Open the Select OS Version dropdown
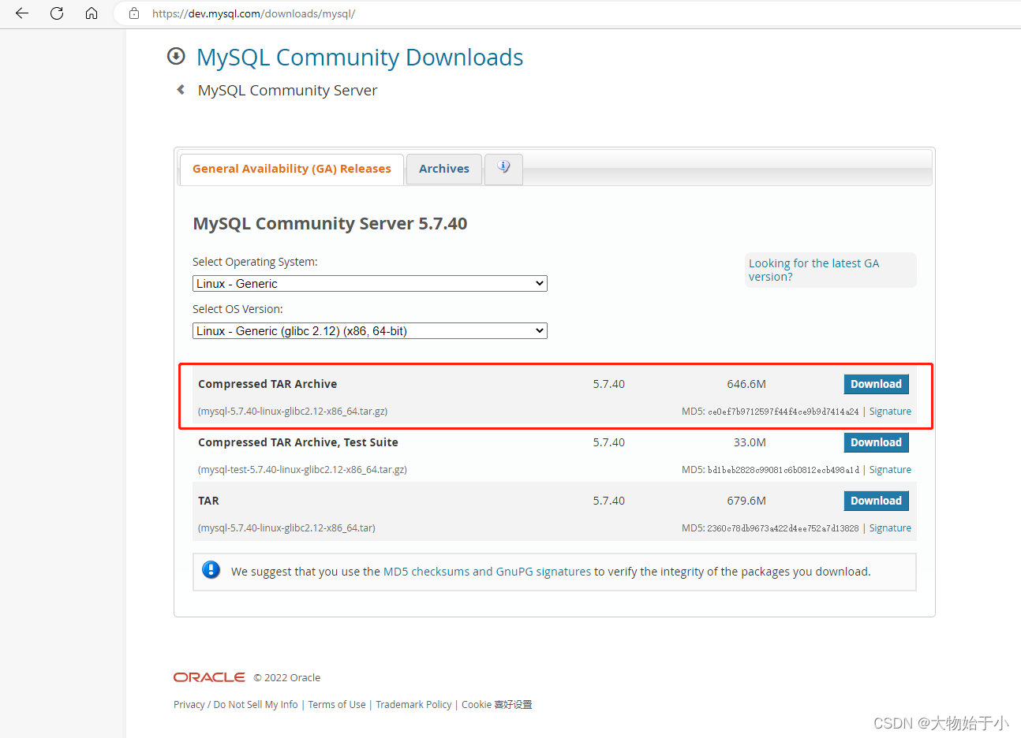Image resolution: width=1021 pixels, height=738 pixels. [x=370, y=331]
